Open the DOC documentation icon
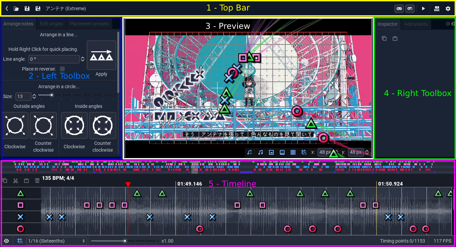Screen dimensions: 456x247 click(x=437, y=8)
